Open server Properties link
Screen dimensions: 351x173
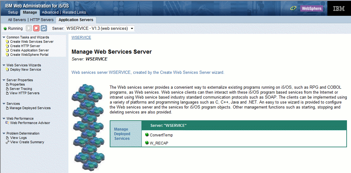tap(17, 84)
